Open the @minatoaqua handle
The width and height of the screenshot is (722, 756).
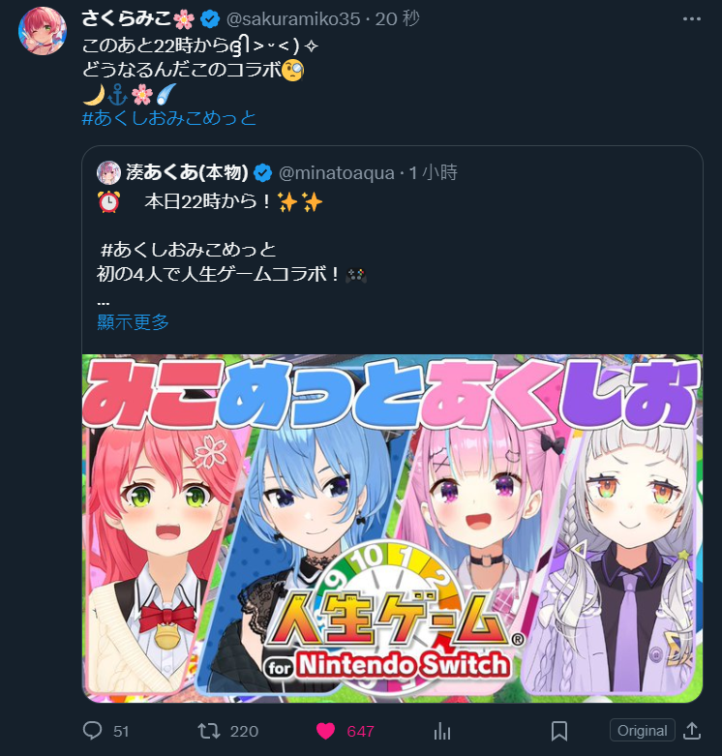337,172
